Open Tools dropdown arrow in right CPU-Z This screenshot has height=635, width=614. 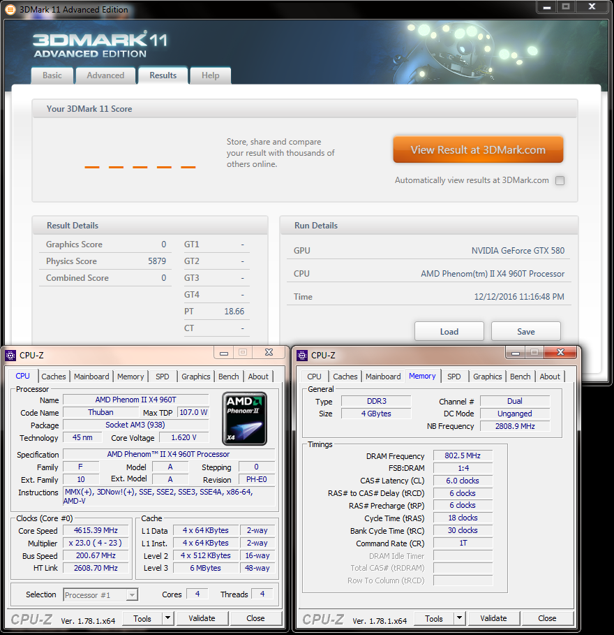(460, 618)
